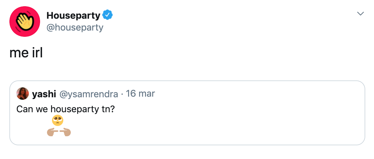Click the left-pointing finger emoji
The height and width of the screenshot is (159, 374).
click(65, 132)
